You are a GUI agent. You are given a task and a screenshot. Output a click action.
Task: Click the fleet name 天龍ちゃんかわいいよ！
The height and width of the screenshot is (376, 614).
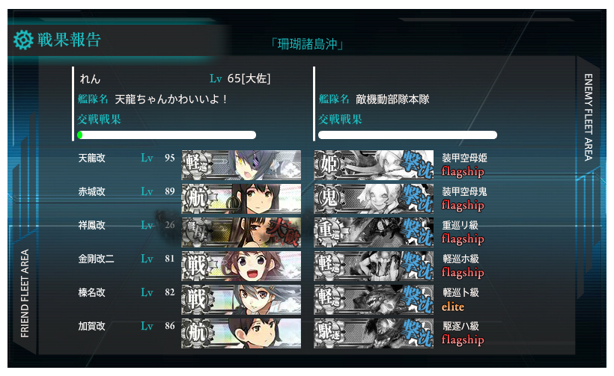point(171,99)
